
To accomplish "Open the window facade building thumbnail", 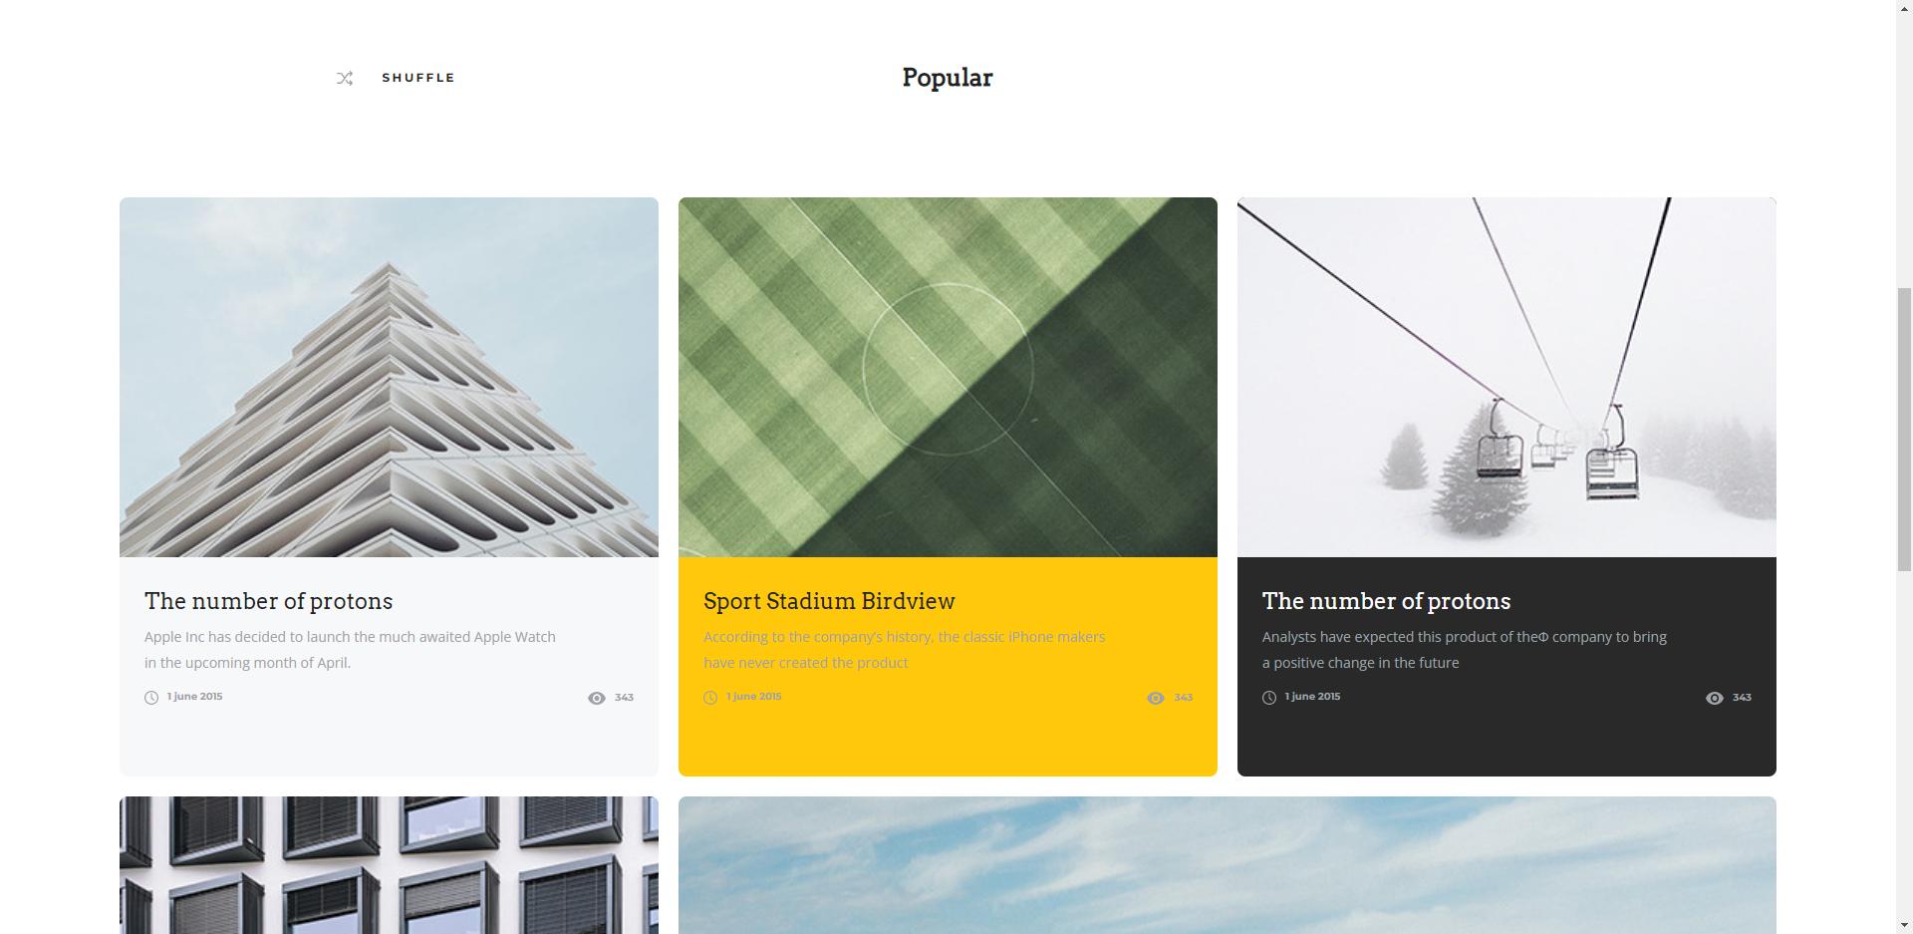I will tap(389, 865).
